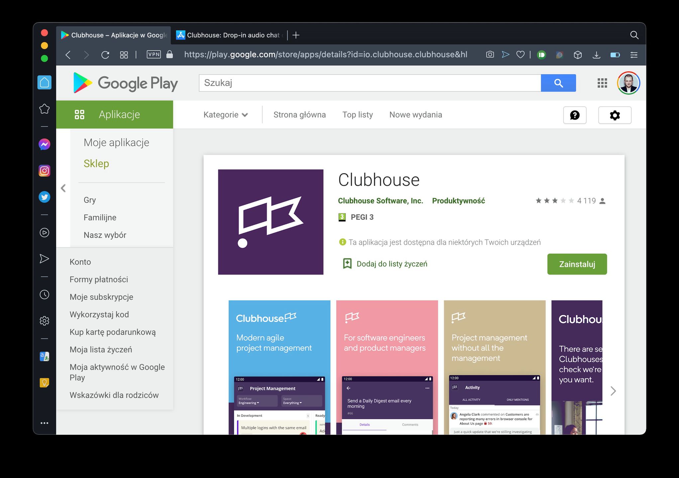Select the Clubhouse Google Play tab

click(114, 35)
